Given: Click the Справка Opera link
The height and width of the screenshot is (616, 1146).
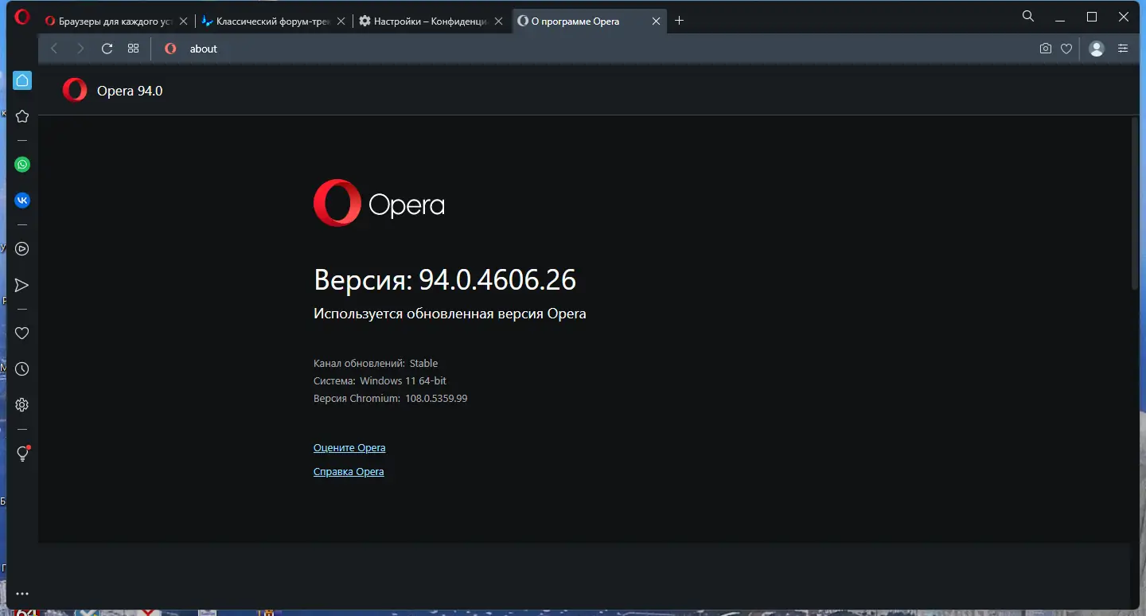Looking at the screenshot, I should 349,472.
